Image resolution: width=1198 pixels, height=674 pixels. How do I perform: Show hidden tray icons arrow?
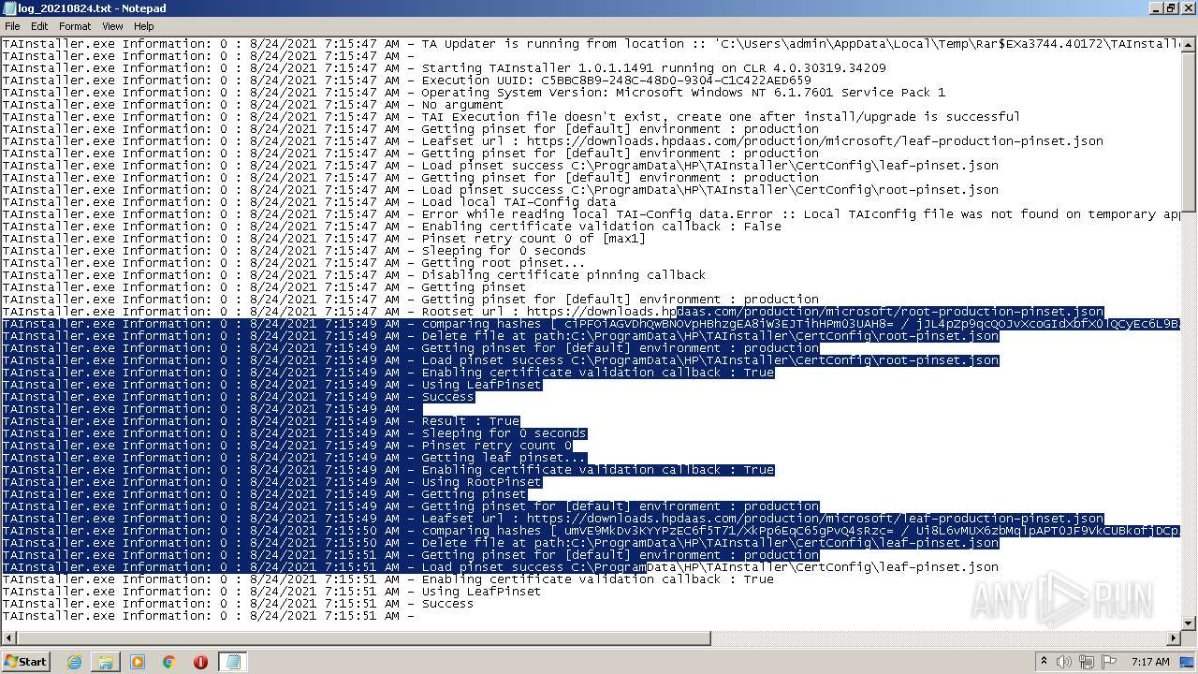tap(1044, 662)
